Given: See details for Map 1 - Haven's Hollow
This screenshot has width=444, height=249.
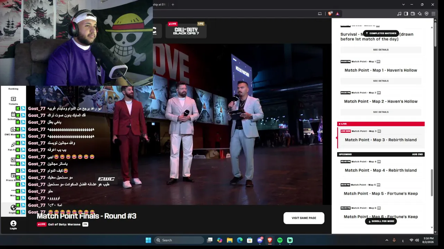Looking at the screenshot, I should coord(381,81).
